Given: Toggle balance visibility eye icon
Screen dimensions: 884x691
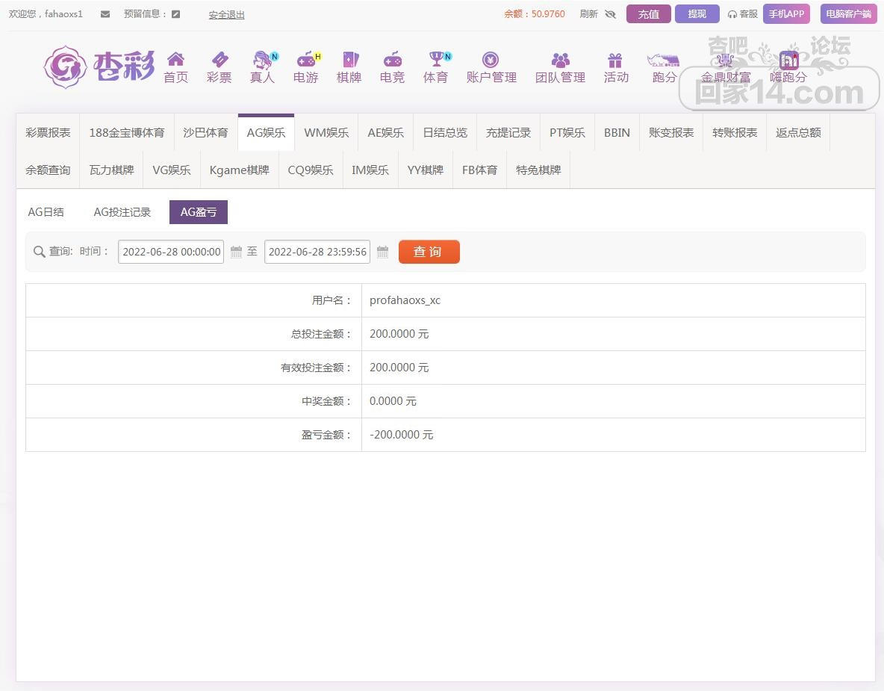Looking at the screenshot, I should coord(610,14).
